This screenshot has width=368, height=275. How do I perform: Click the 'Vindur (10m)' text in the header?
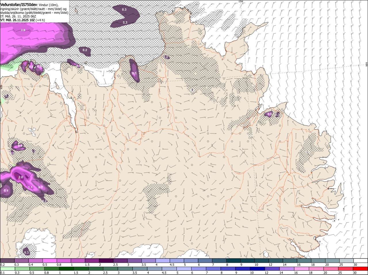click(49, 5)
